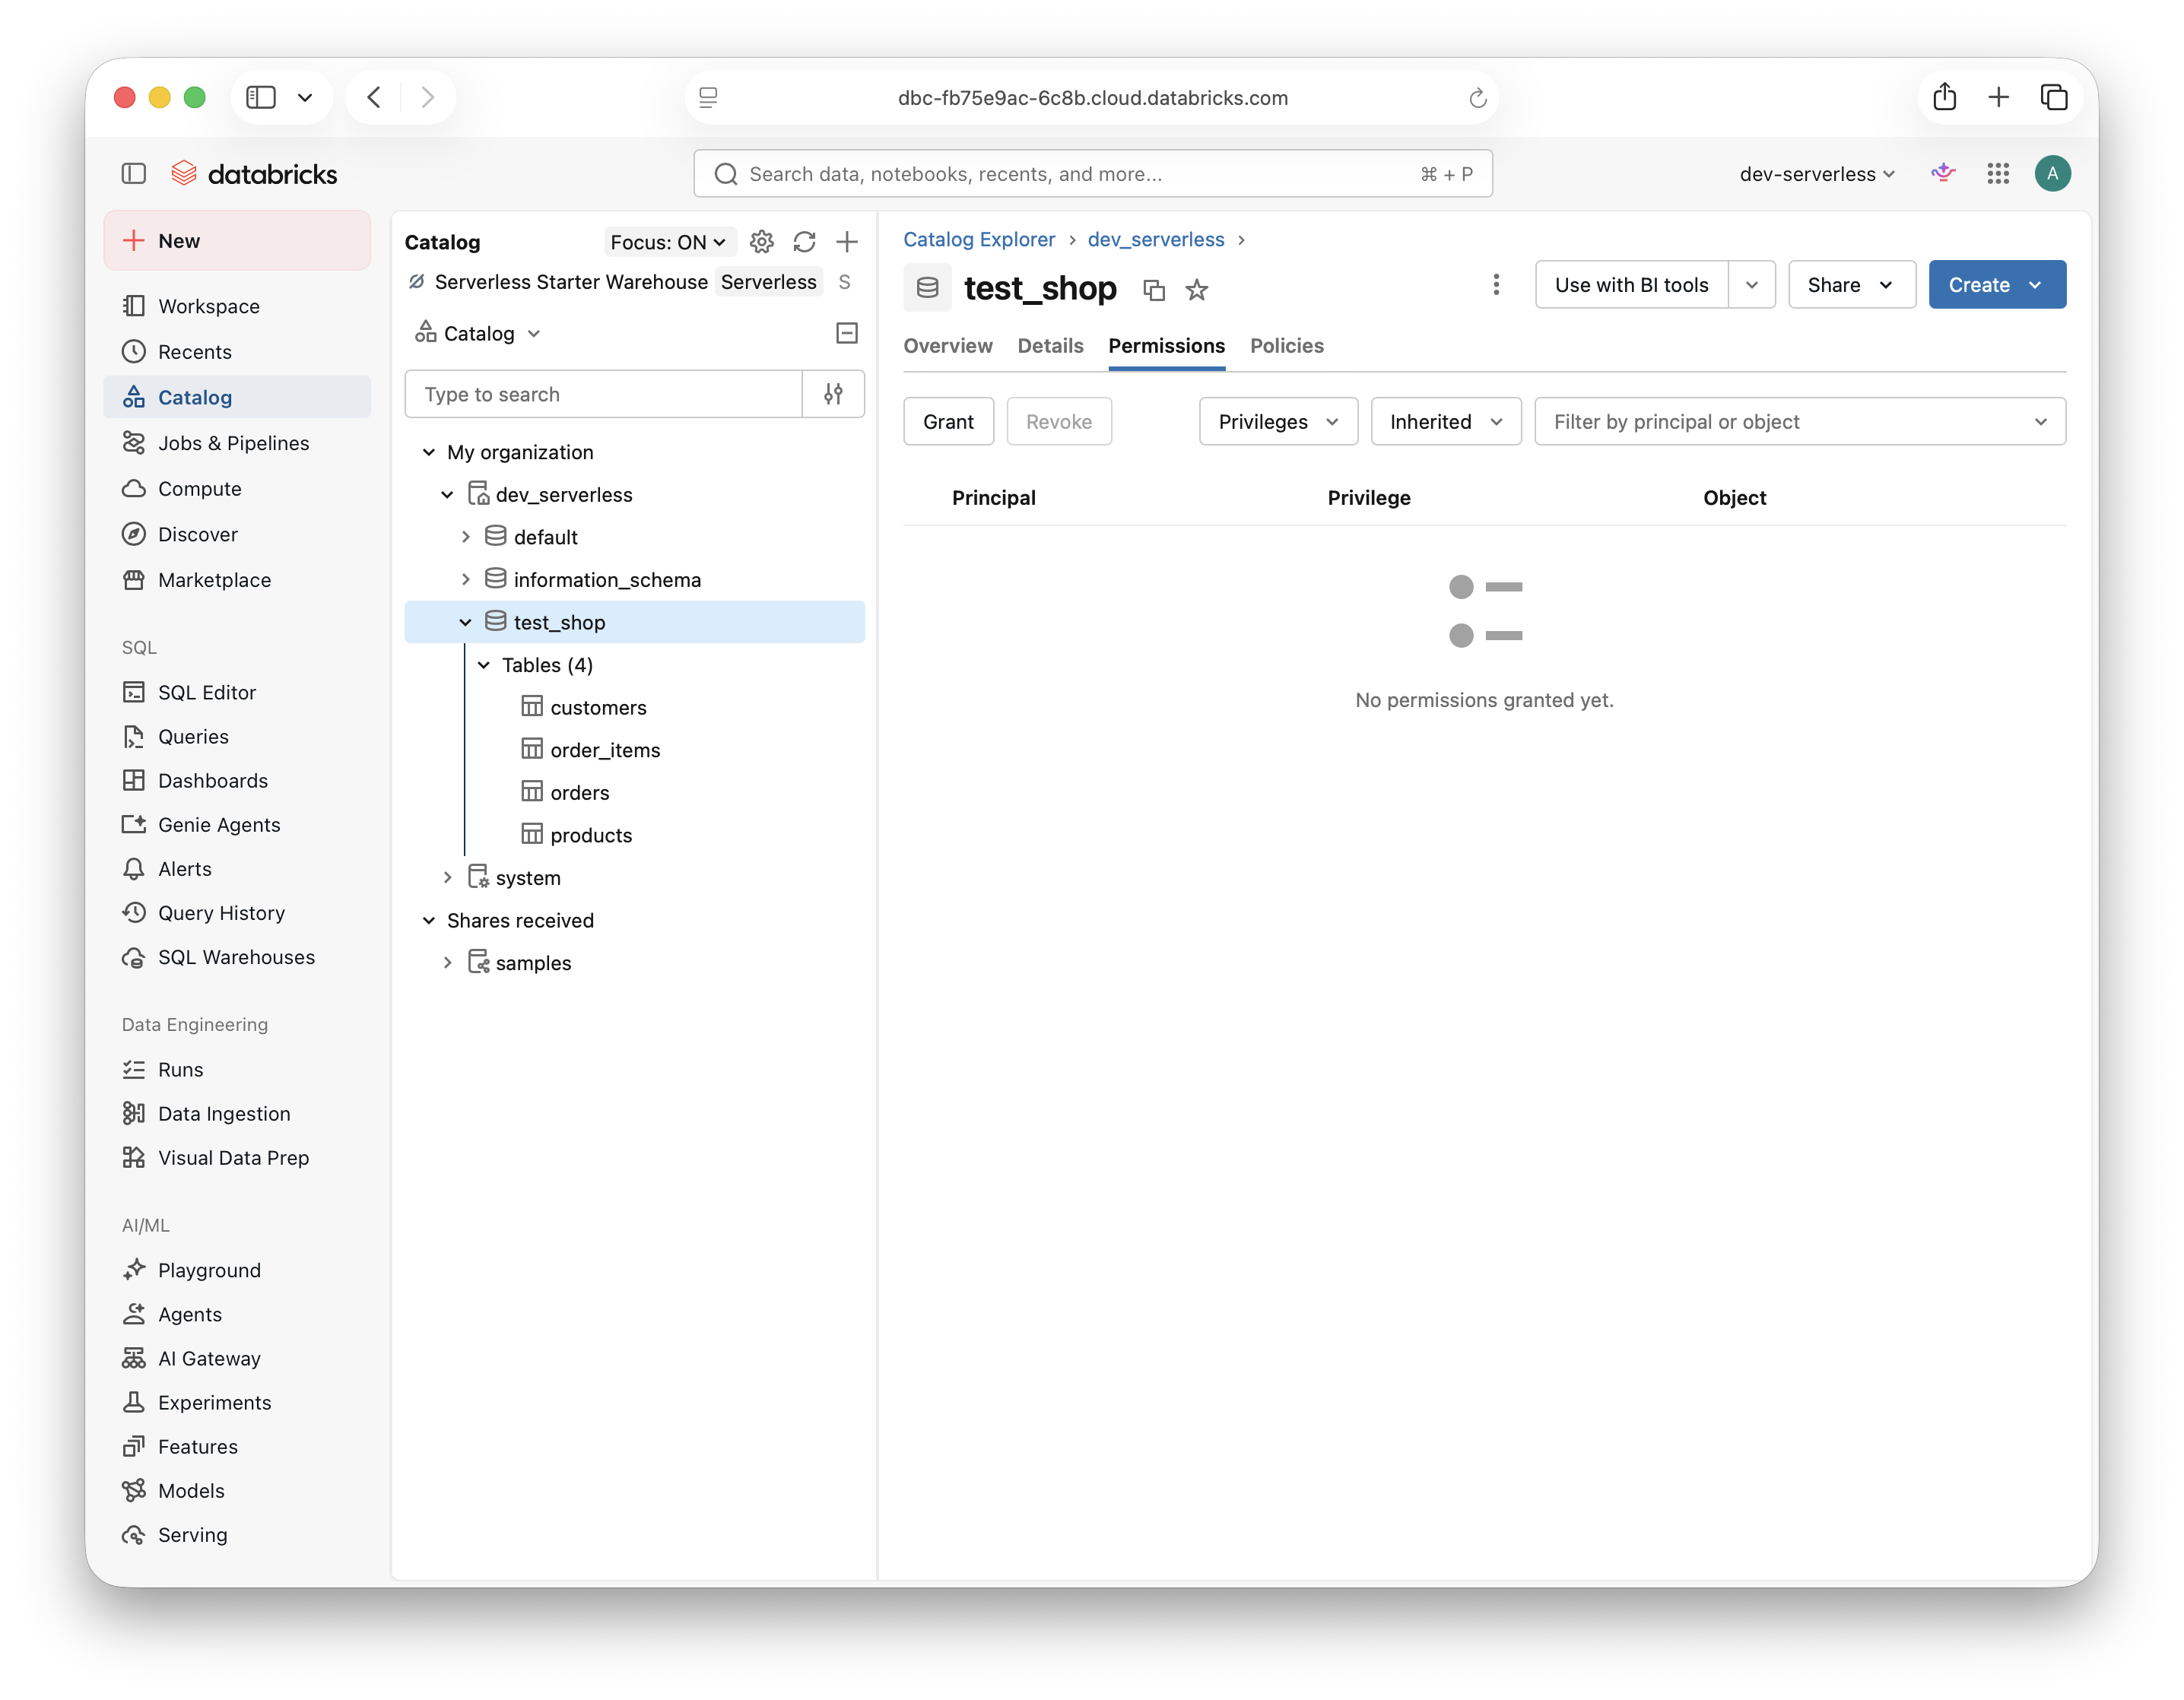The height and width of the screenshot is (1700, 2184).
Task: Collapse all catalog tree items icon
Action: (x=847, y=333)
